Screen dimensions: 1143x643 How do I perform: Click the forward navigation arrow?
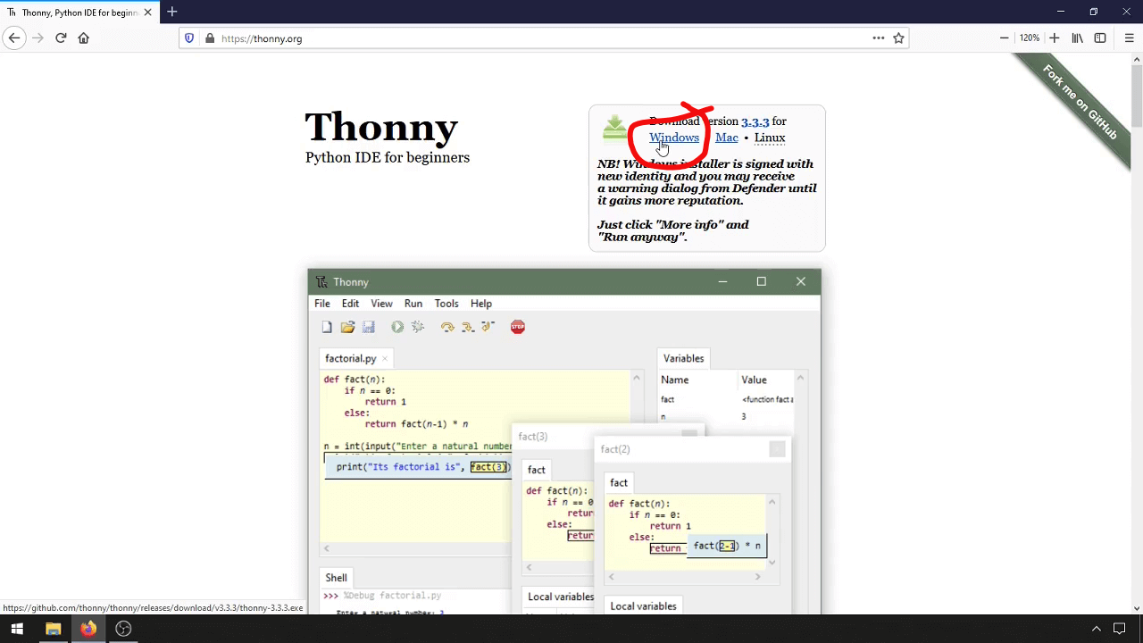point(38,38)
